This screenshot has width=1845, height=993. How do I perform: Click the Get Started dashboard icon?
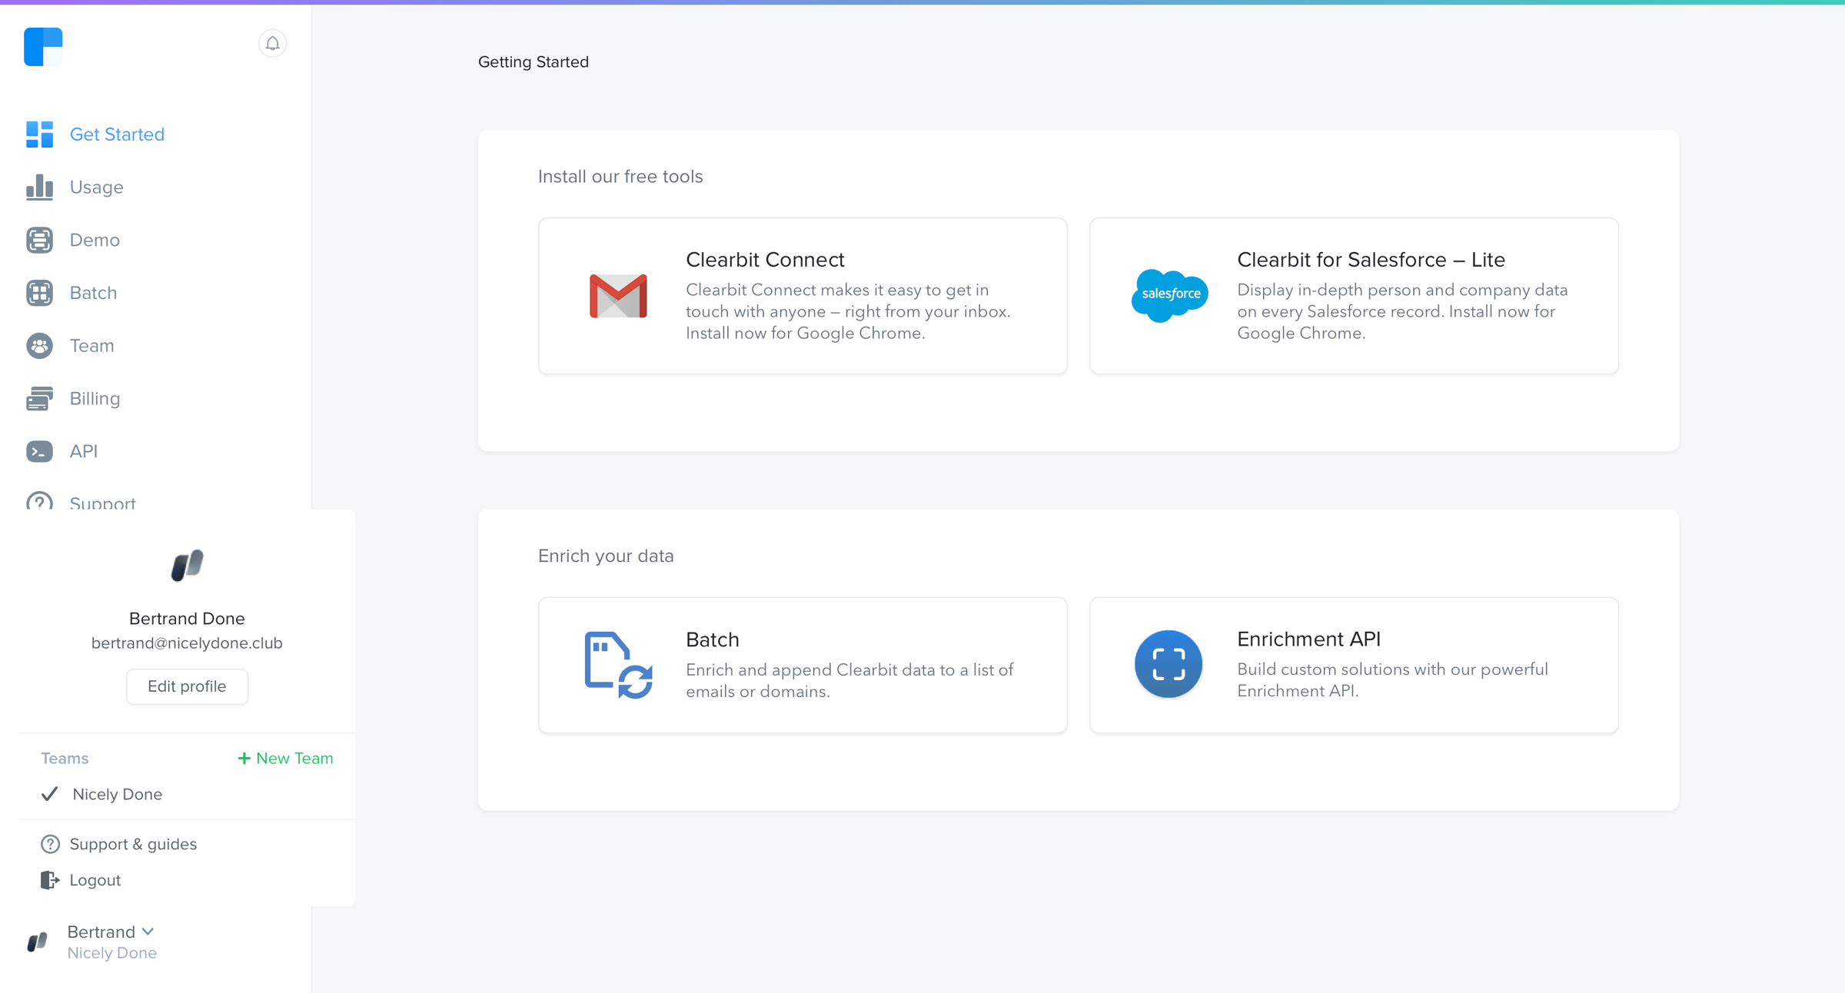[39, 135]
